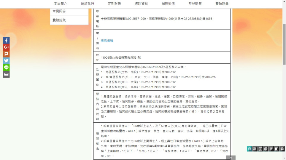The width and height of the screenshot is (286, 160).
Task: Open 雙語詞彙 in left sidebar
Action: pos(59,20)
